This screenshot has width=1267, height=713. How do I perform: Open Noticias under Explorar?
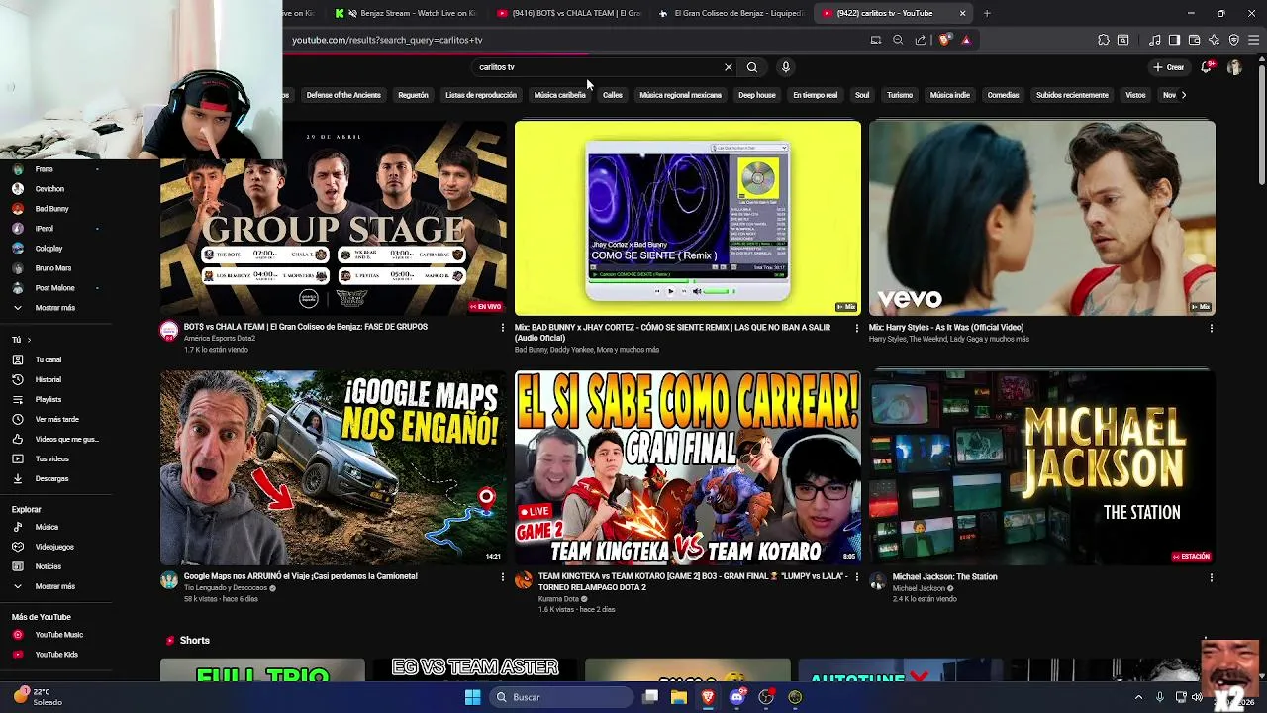49,566
